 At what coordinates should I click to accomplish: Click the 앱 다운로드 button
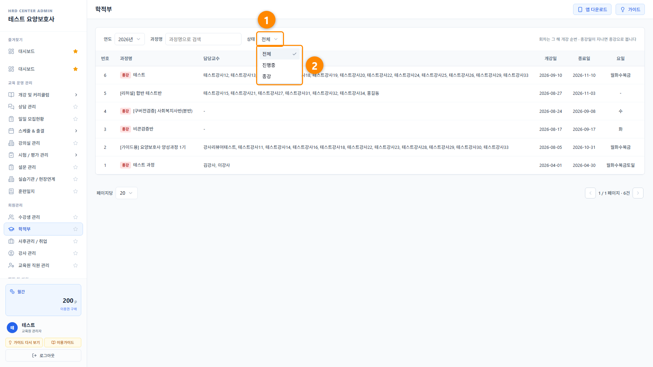click(x=592, y=10)
